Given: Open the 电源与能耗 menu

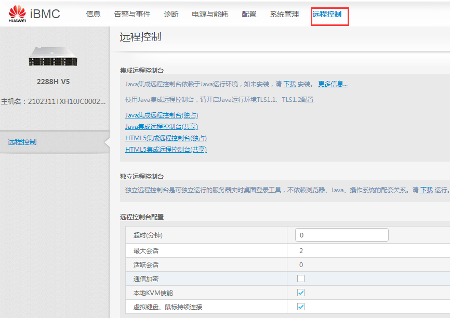Looking at the screenshot, I should 210,14.
